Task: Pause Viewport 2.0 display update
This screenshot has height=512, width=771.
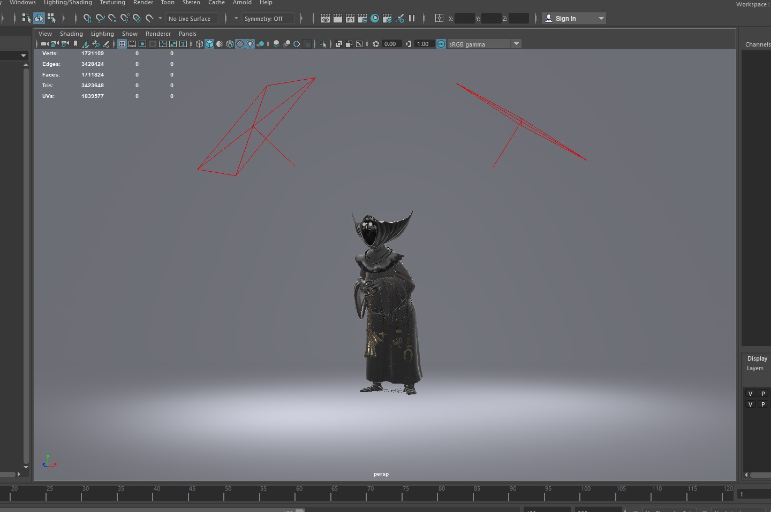Action: [x=412, y=18]
